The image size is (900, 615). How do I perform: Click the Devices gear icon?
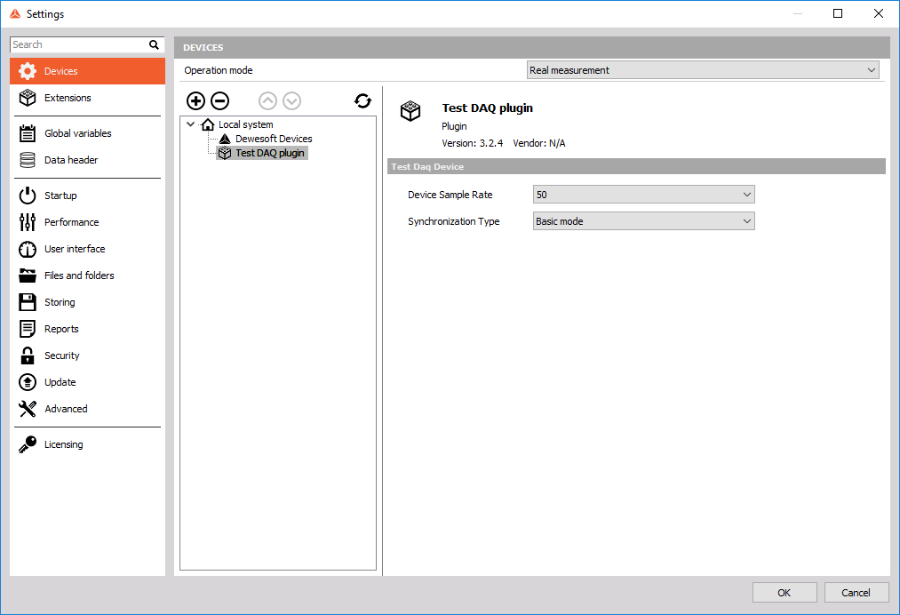pos(27,71)
